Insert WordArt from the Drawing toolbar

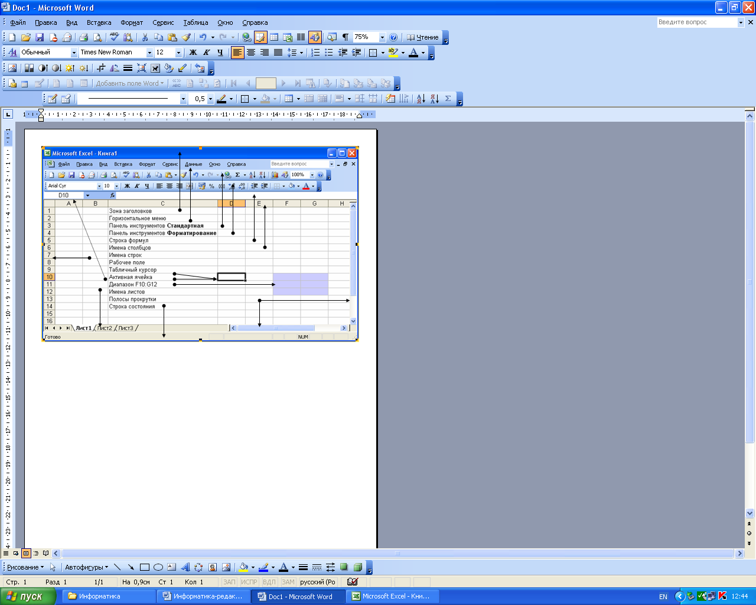[x=185, y=567]
